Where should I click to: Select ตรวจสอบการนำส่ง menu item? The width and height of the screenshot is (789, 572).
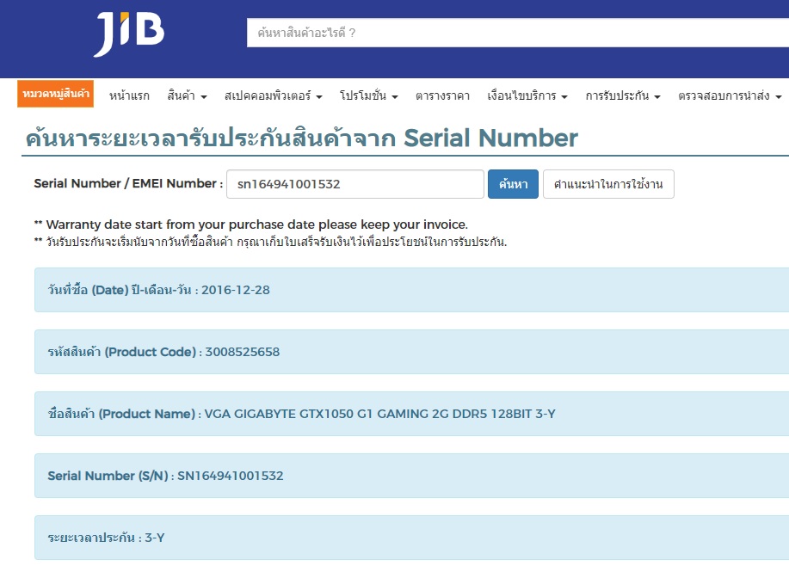pos(728,95)
